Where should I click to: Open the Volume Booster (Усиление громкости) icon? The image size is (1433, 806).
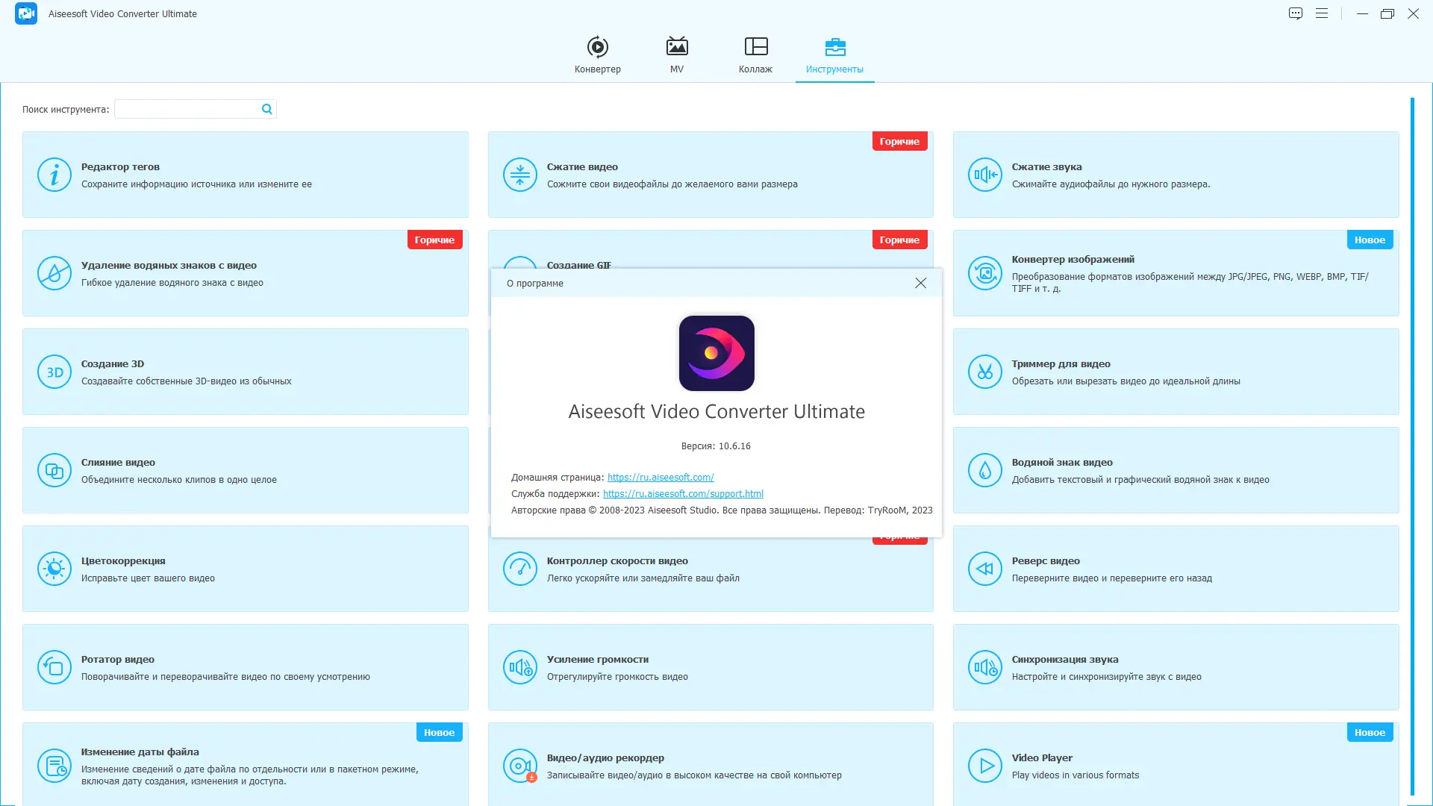click(519, 667)
